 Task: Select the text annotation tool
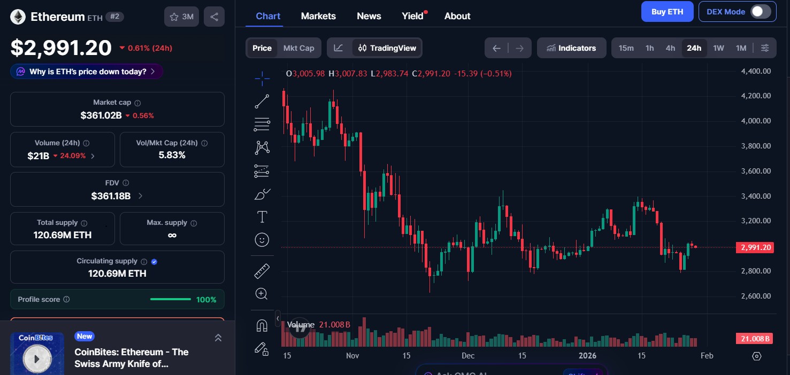[x=262, y=216]
